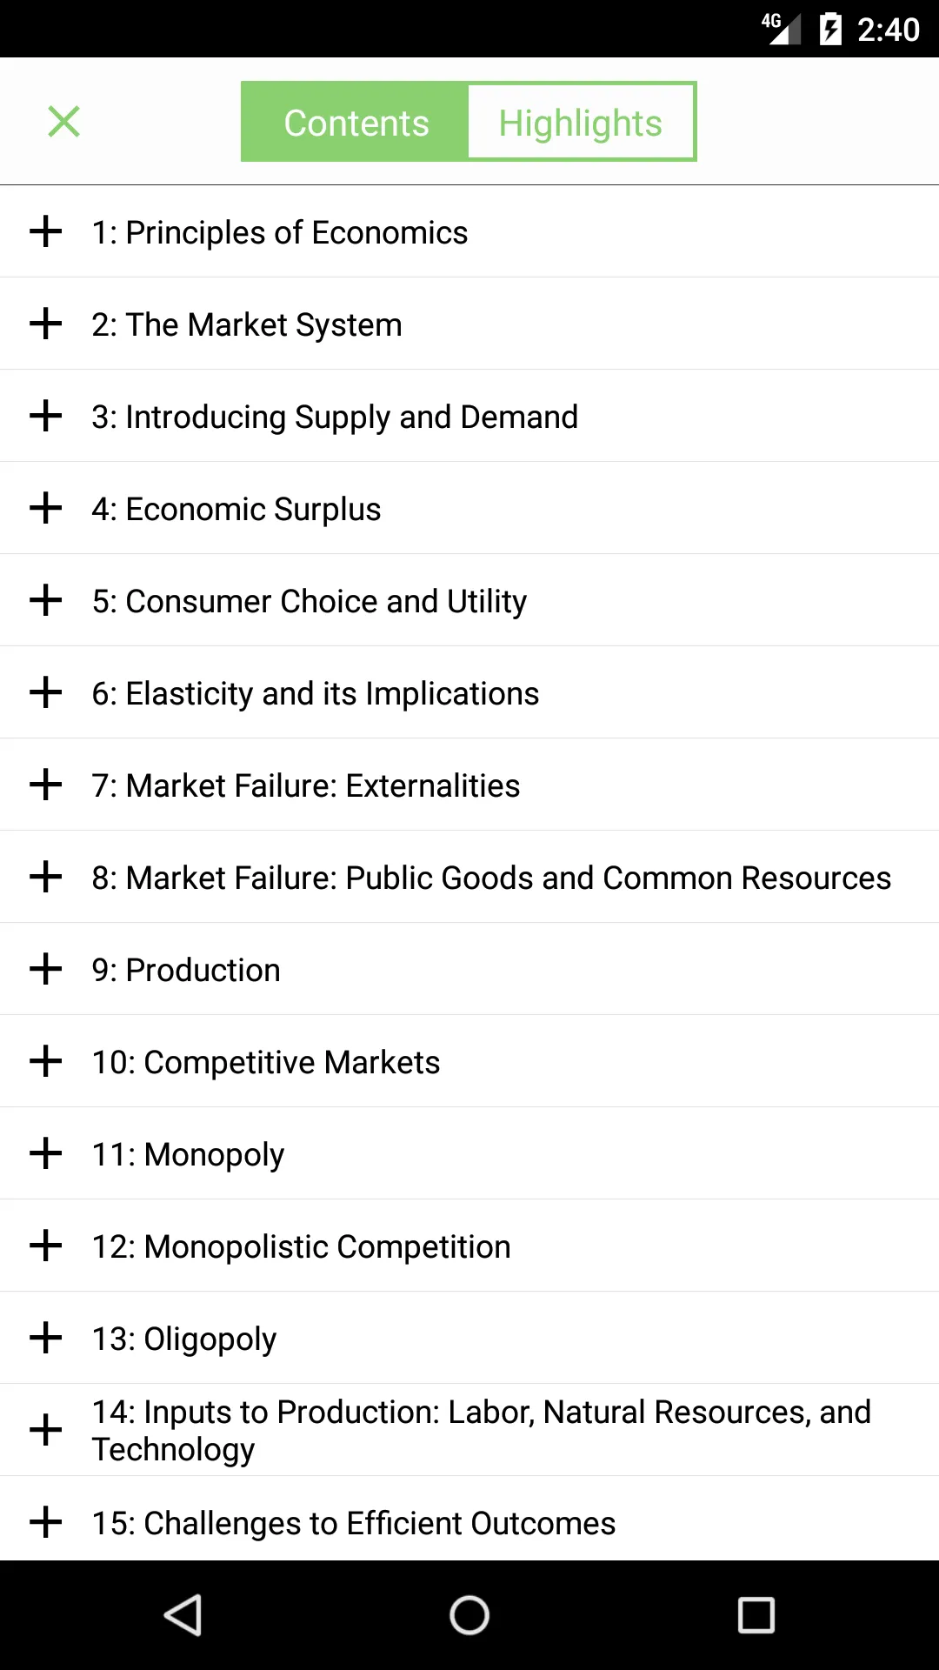The height and width of the screenshot is (1670, 939).
Task: Expand chapter 1 Principles of Economics plus icon
Action: (x=45, y=231)
